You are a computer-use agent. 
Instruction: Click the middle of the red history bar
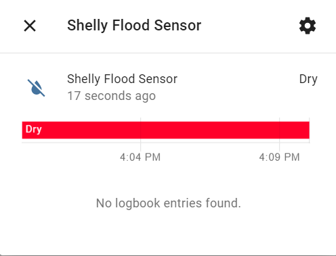pos(166,130)
